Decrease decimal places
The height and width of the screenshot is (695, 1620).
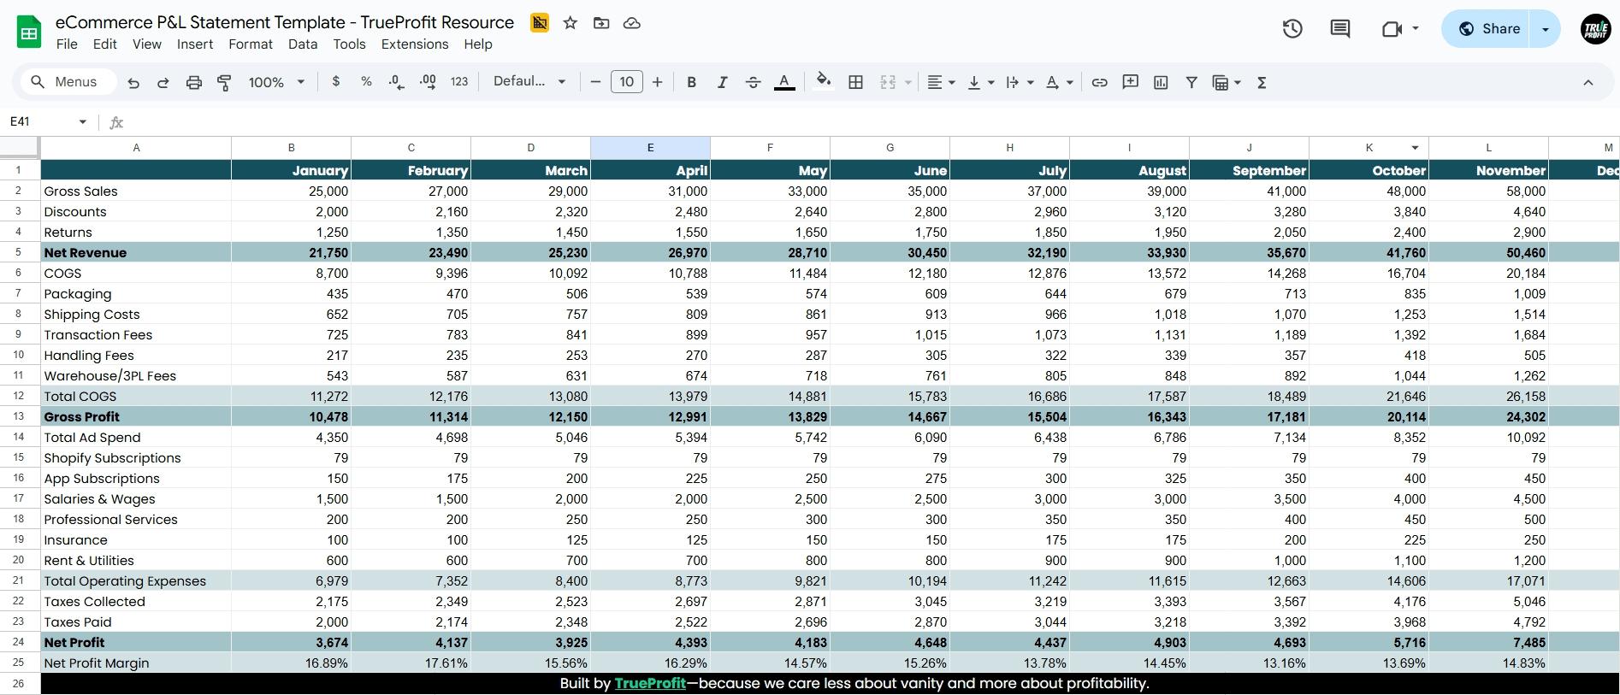397,82
